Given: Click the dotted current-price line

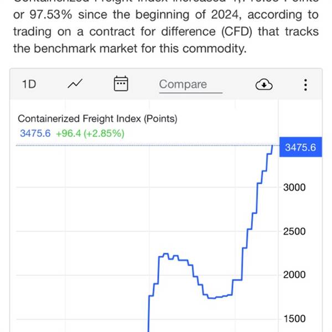Looking at the screenshot, I should 144,146.
